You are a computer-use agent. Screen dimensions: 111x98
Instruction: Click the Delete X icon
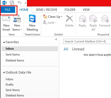tap(69, 19)
